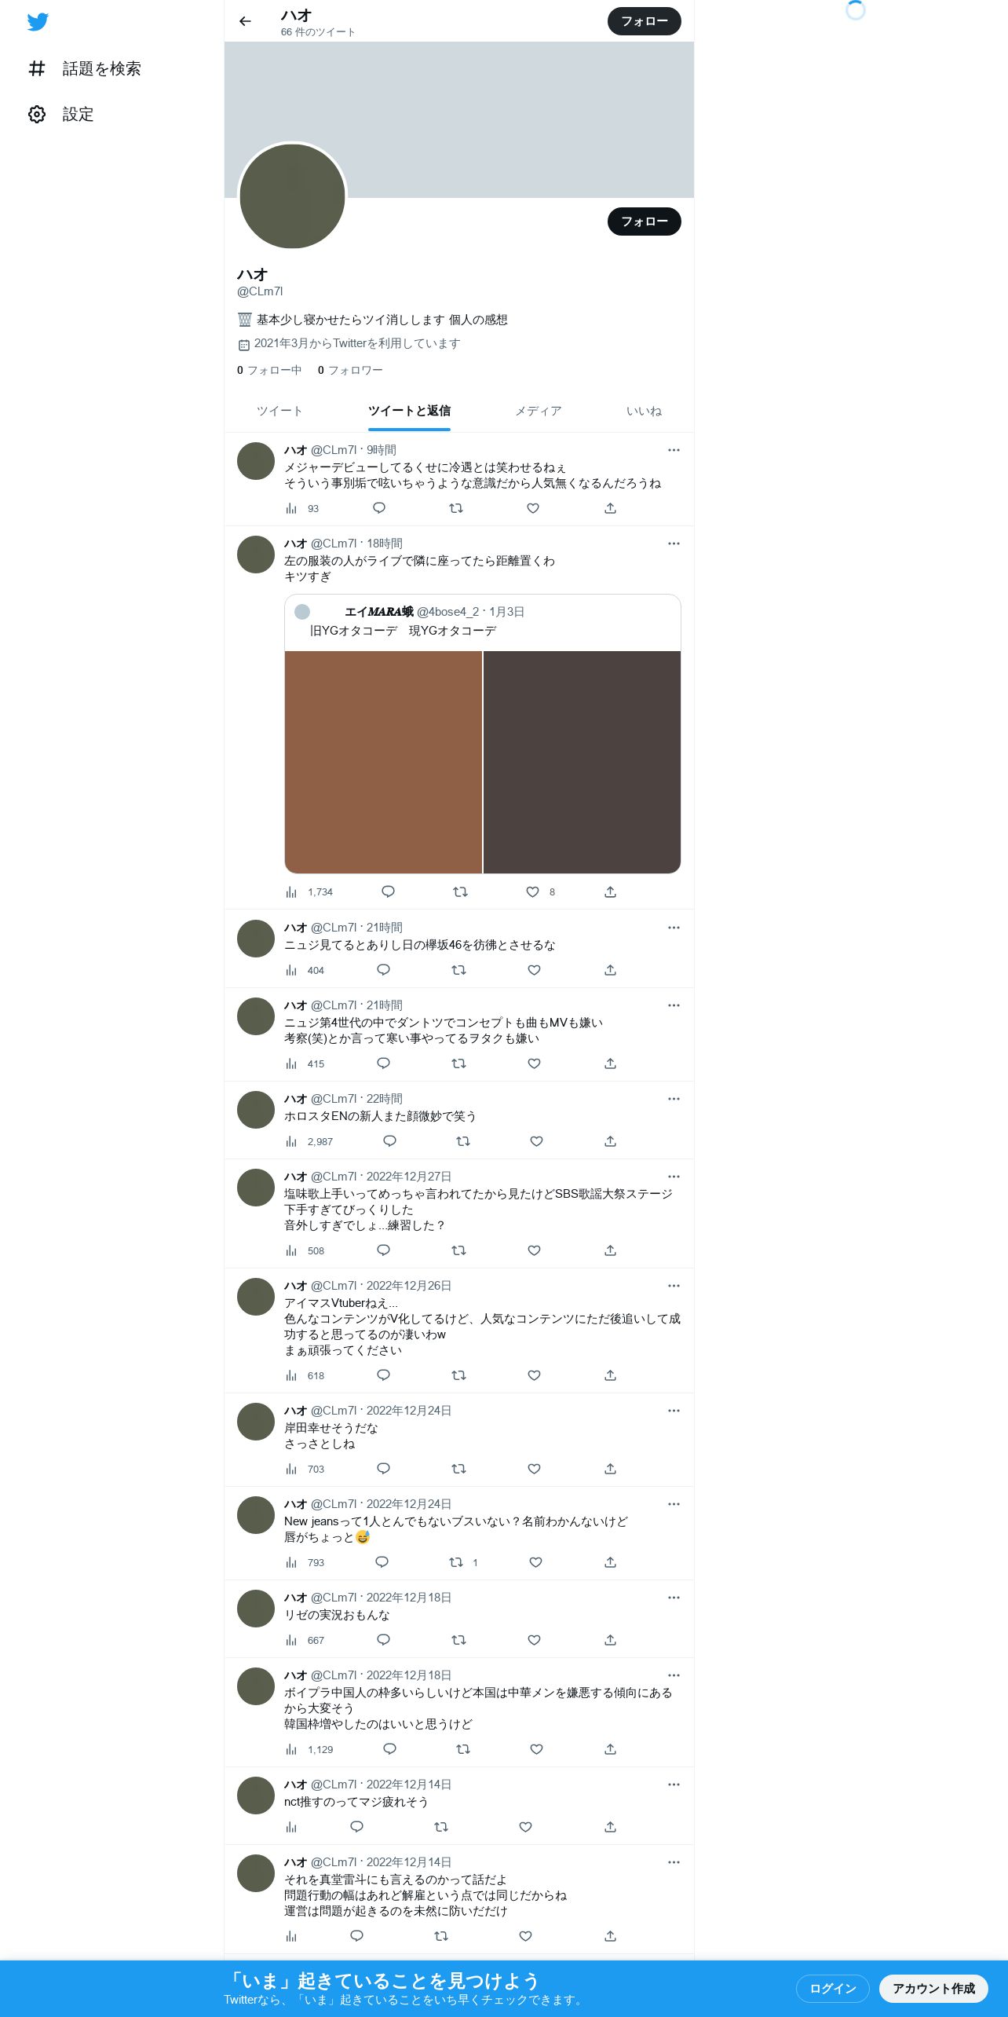Switch to the いいね tab
Screen dimensions: 1008x2017
click(x=644, y=411)
